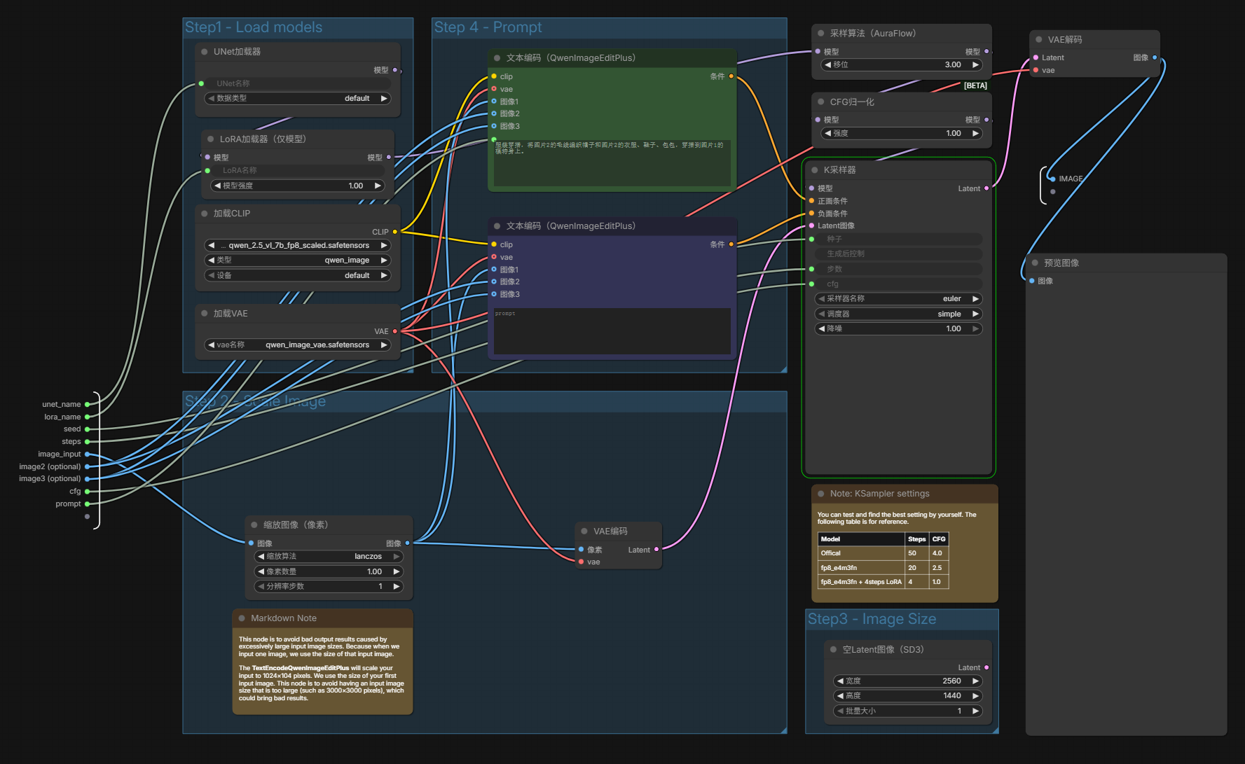Select the Step1 - Load models group title
This screenshot has height=764, width=1245.
[x=254, y=27]
